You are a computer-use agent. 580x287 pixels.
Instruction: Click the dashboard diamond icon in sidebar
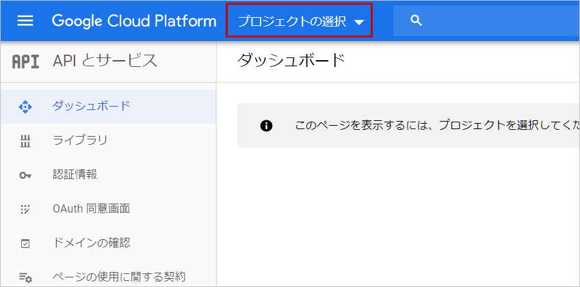[25, 107]
